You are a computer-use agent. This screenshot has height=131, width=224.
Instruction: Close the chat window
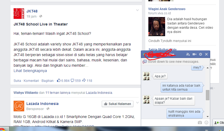[206, 54]
